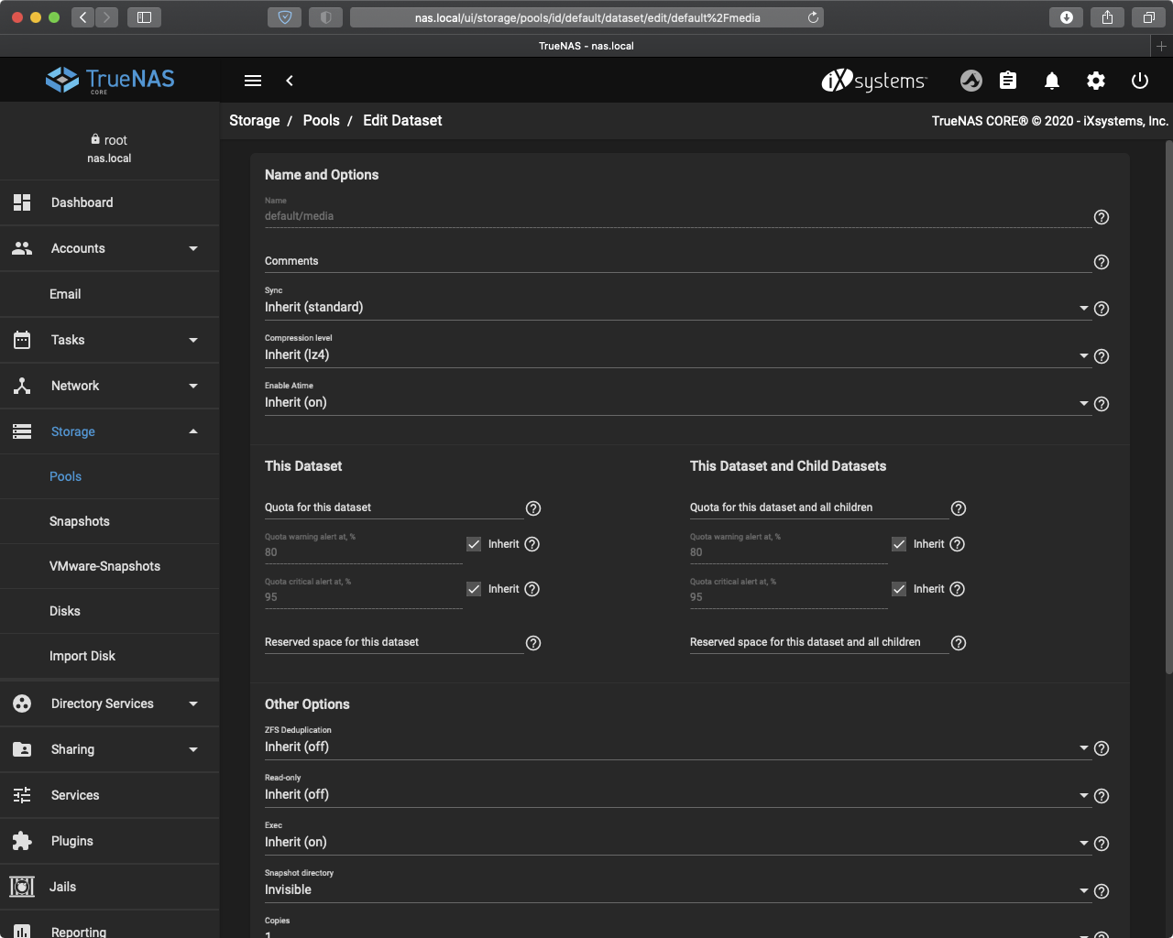Click the Safari address bar
Screen dimensions: 1173x938
pyautogui.click(x=586, y=17)
